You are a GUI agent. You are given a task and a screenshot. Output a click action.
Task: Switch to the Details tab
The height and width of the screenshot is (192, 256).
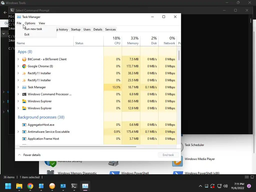coord(98,29)
